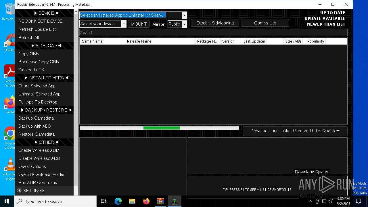The width and height of the screenshot is (368, 207).
Task: Click the UP TO DATE filter label
Action: pos(333,13)
